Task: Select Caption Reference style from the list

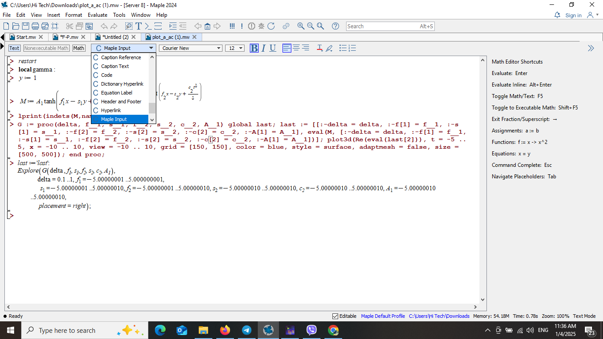Action: pyautogui.click(x=120, y=57)
